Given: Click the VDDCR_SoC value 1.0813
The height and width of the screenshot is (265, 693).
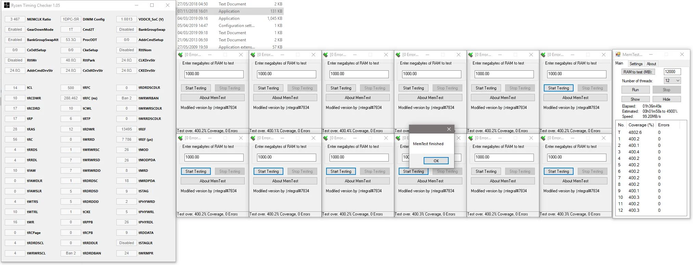Looking at the screenshot, I should point(127,19).
